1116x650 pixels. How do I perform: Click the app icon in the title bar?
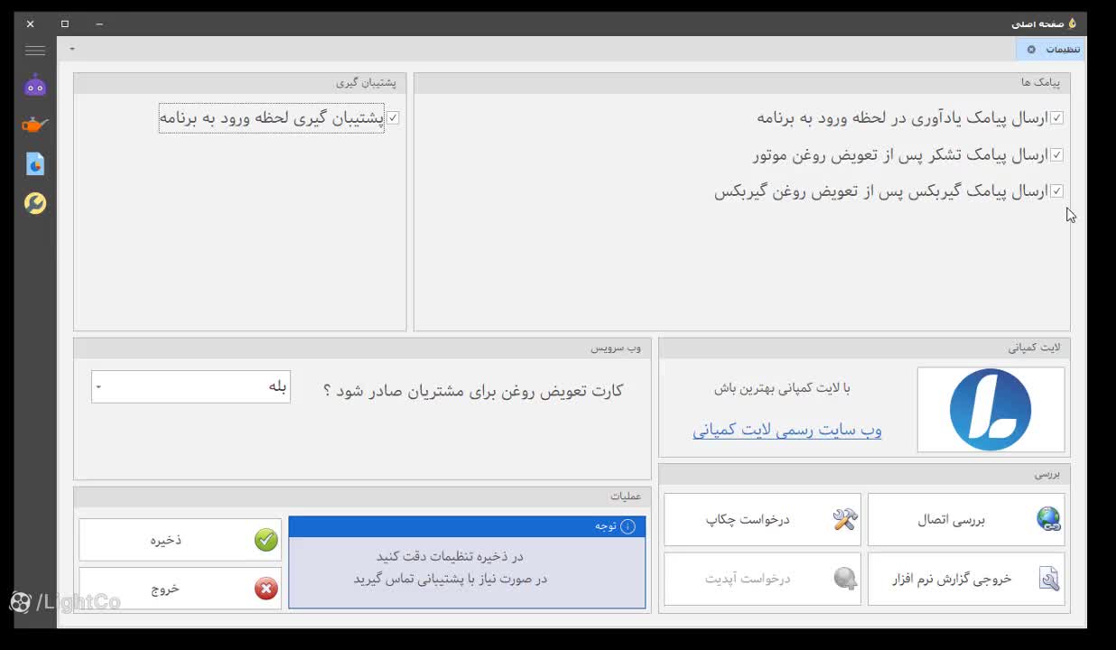click(x=1073, y=23)
